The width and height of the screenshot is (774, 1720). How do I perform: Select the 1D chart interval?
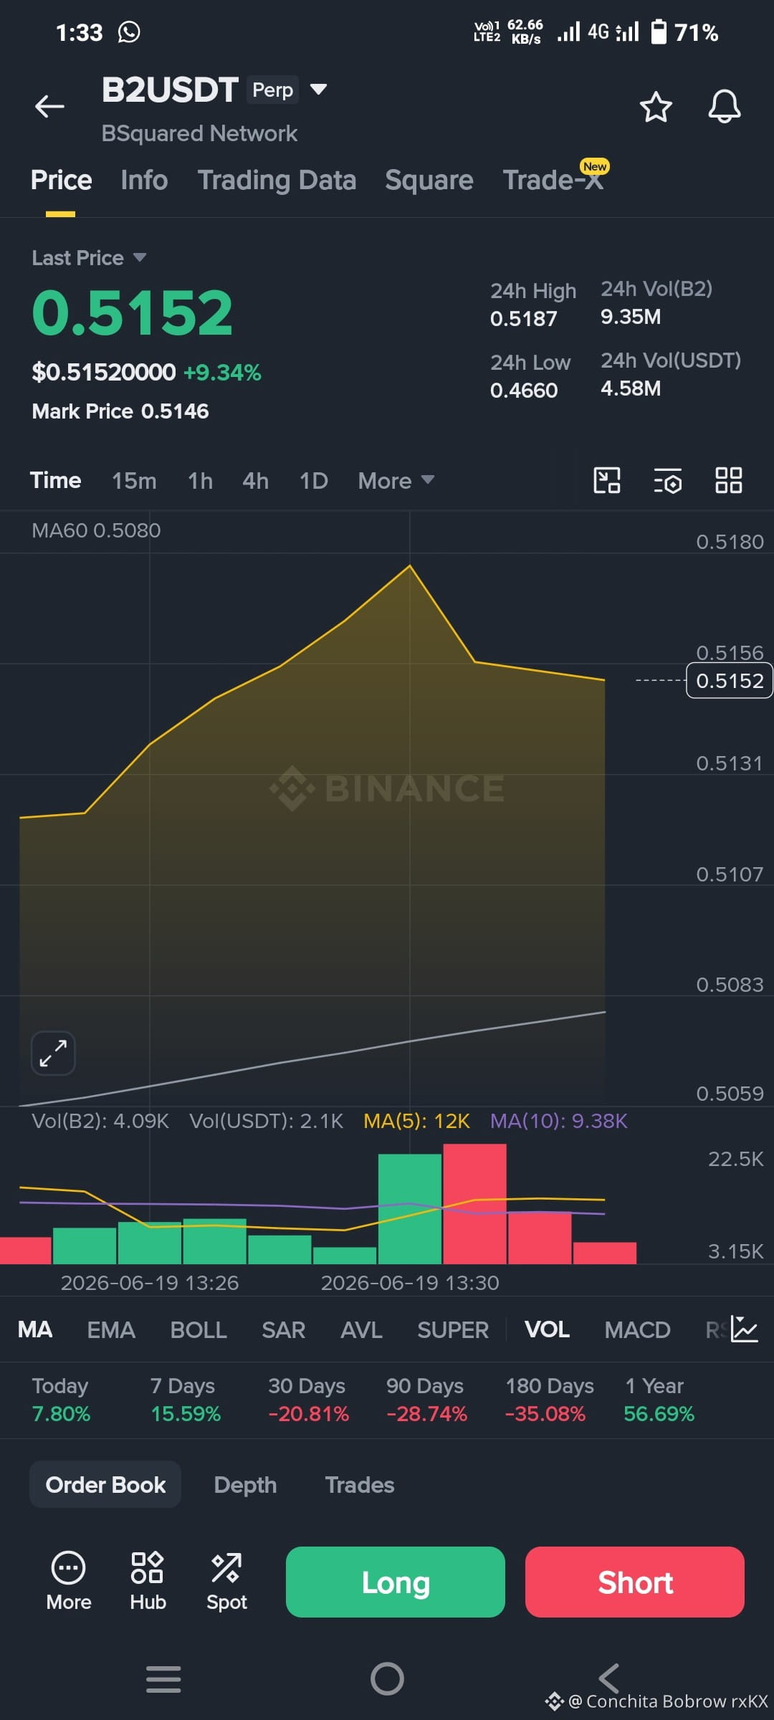point(314,480)
